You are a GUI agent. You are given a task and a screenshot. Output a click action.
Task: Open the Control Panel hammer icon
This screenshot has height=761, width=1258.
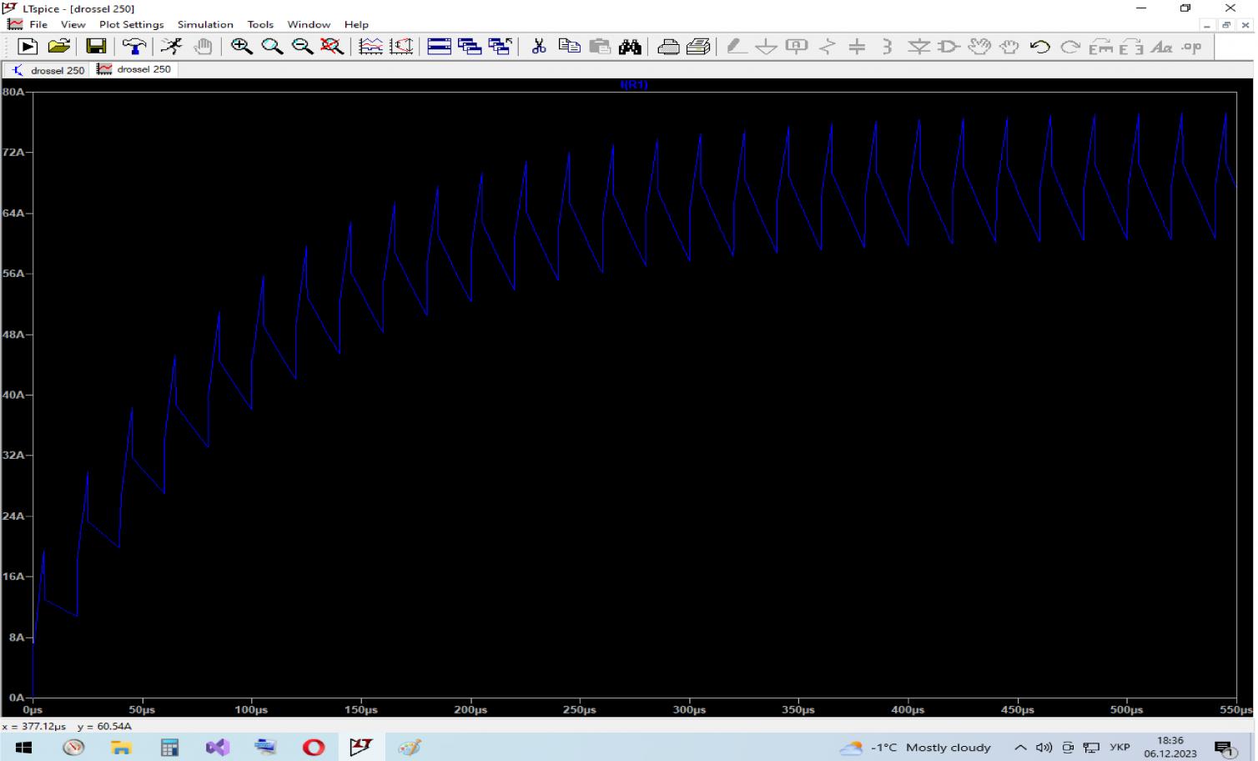pos(133,47)
